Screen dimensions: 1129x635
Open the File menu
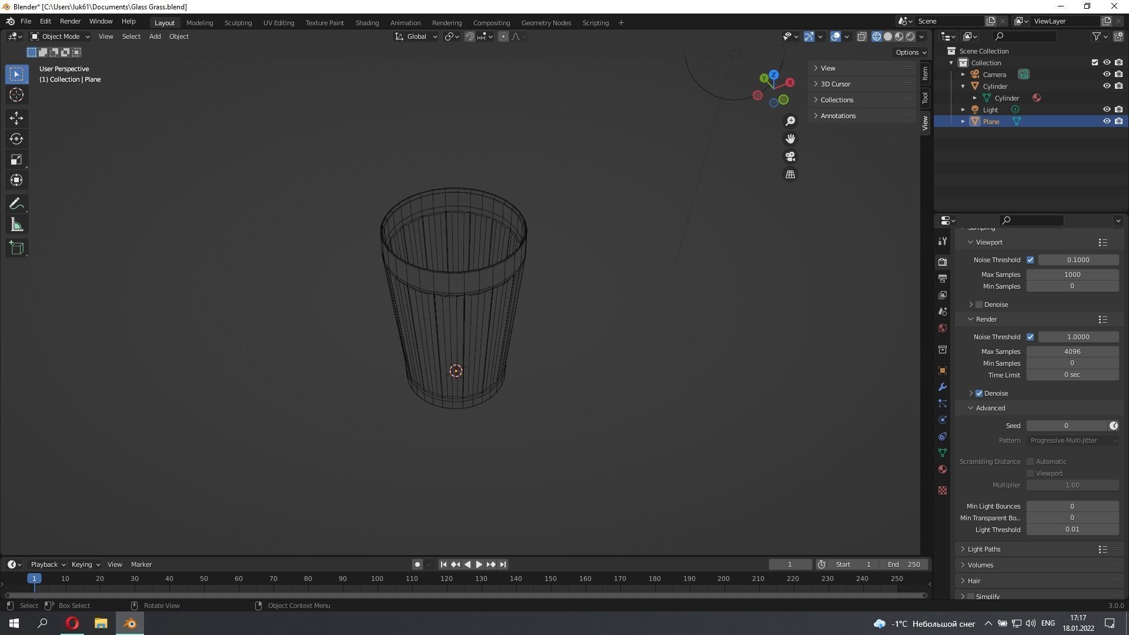[26, 21]
